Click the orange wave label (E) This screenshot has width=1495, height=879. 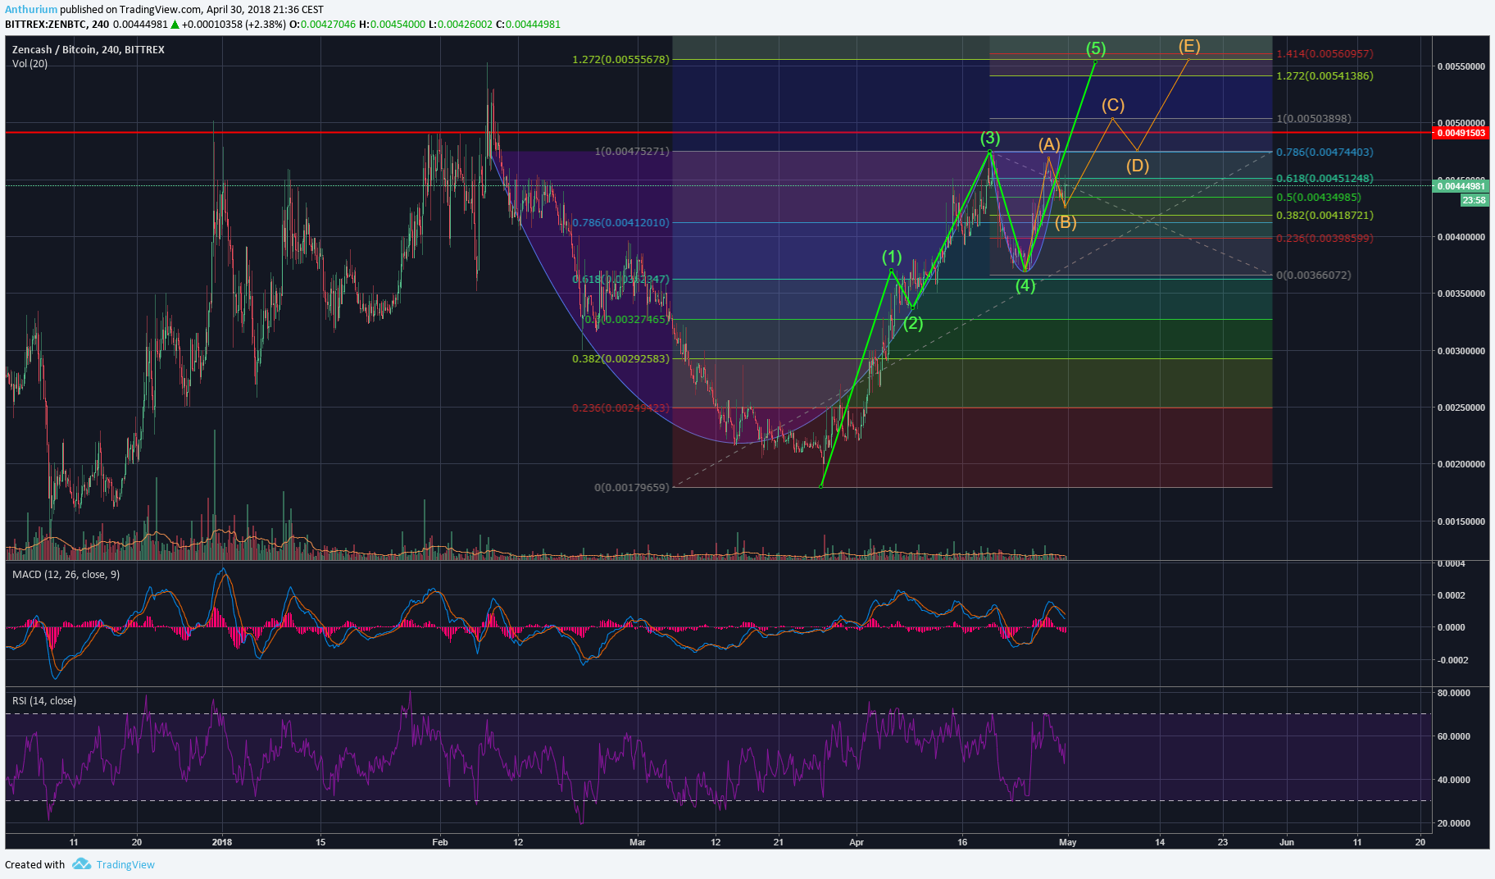1189,46
